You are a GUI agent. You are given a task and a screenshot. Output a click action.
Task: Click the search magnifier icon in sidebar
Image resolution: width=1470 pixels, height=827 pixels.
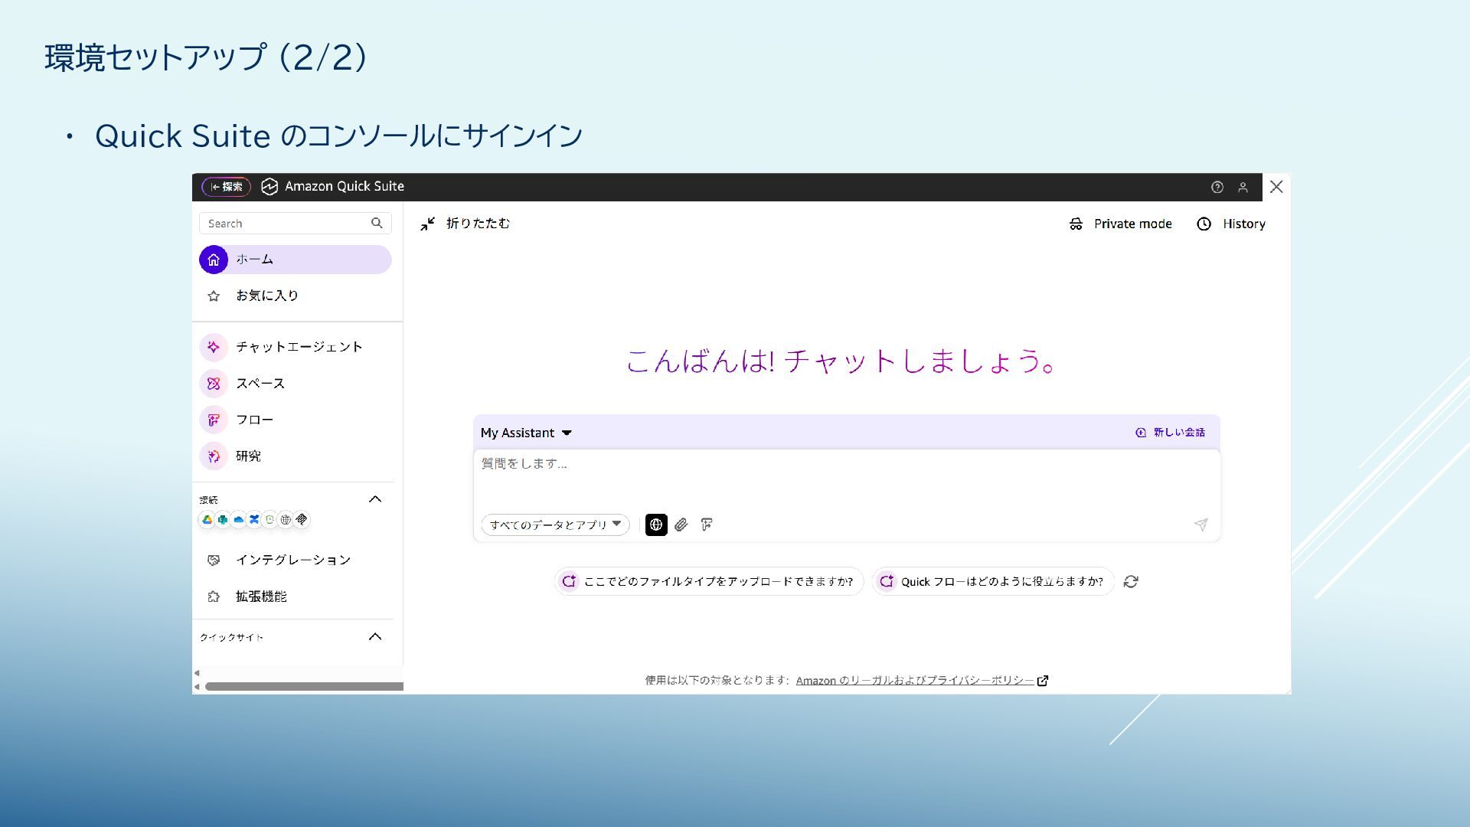pyautogui.click(x=377, y=223)
